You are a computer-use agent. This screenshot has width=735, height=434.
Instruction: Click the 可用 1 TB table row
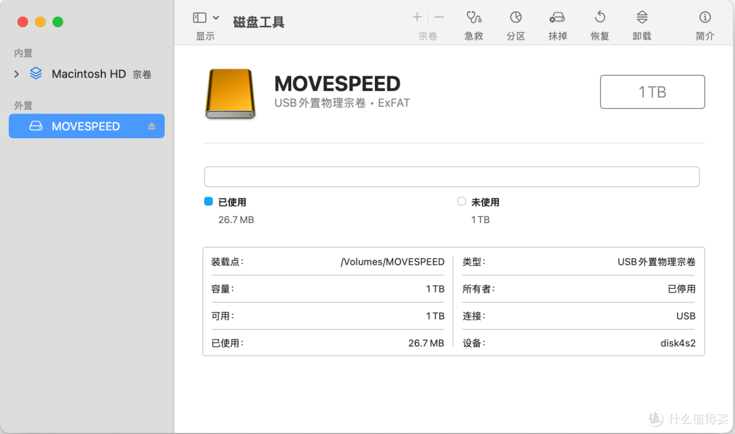pyautogui.click(x=327, y=316)
